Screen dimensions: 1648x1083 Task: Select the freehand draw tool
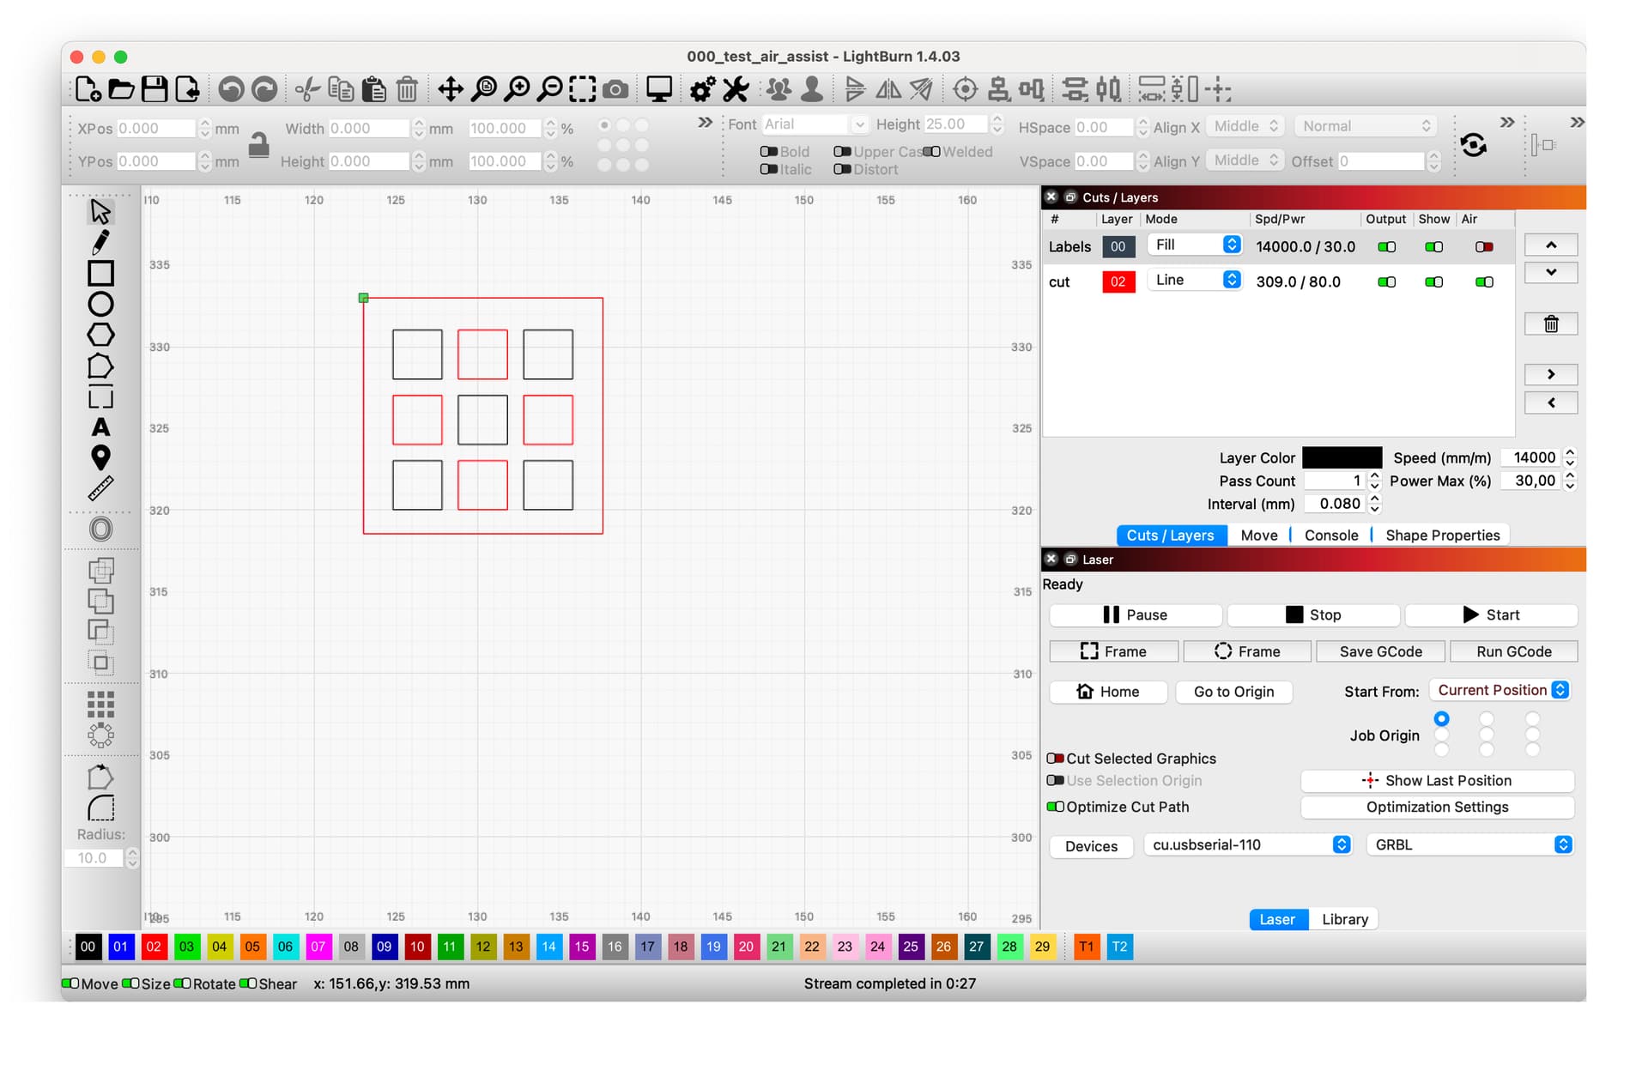pos(100,242)
